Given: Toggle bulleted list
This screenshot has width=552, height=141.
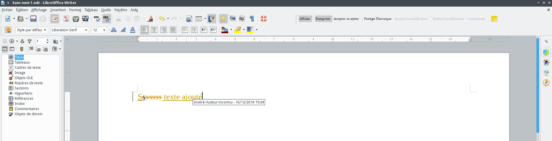Looking at the screenshot, I should (x=194, y=30).
